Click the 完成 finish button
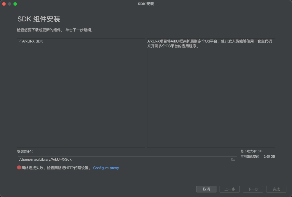 pos(276,189)
